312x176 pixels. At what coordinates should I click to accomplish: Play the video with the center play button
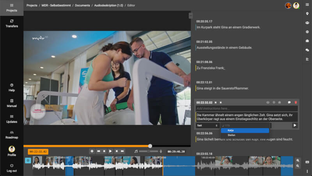[x=110, y=151]
